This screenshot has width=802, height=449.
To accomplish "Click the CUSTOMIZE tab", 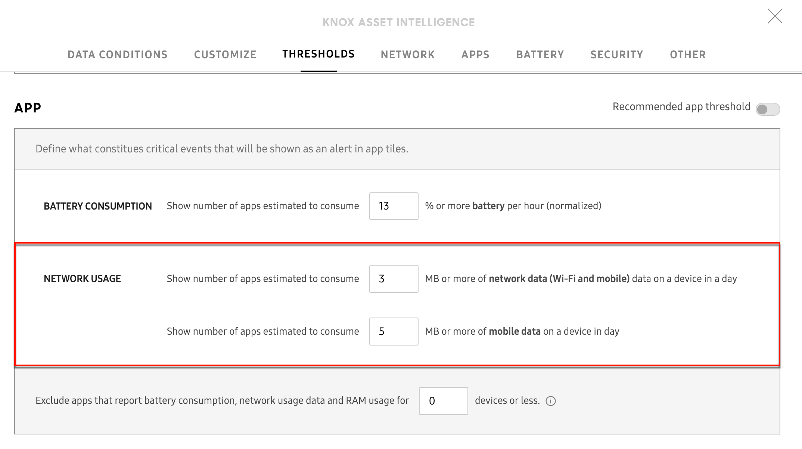I will [x=225, y=54].
